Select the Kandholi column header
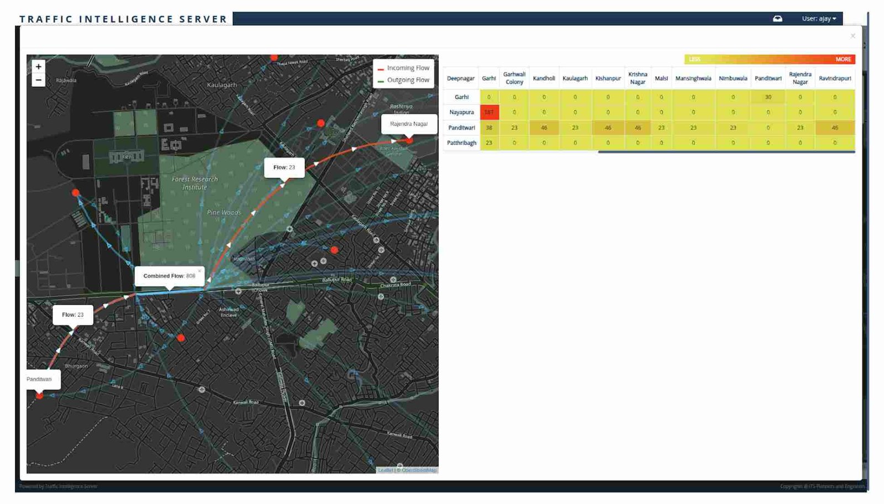The height and width of the screenshot is (504, 884). (x=544, y=78)
